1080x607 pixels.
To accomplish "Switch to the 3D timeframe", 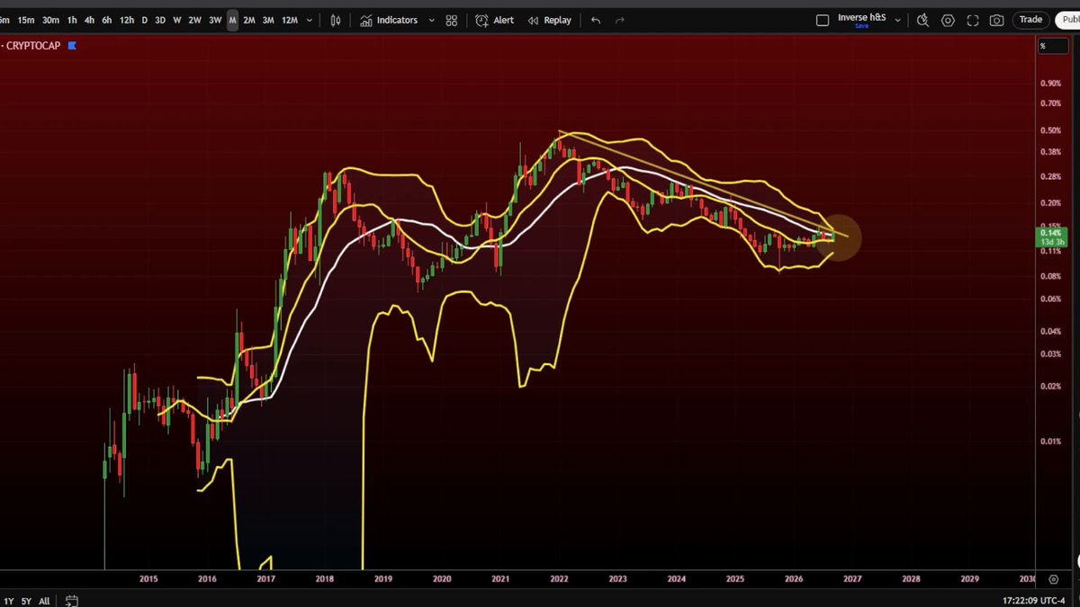I will pos(160,20).
